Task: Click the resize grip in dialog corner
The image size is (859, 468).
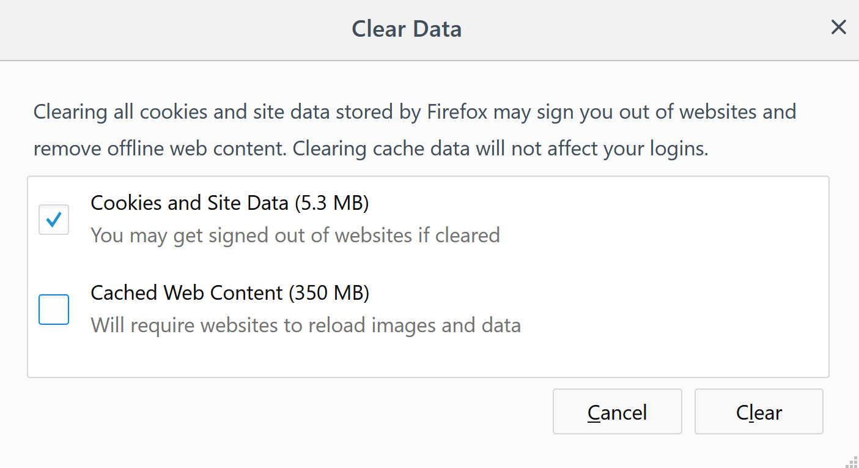Action: (853, 462)
